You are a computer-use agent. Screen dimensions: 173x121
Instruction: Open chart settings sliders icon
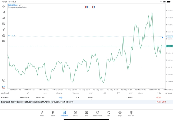point(4,24)
